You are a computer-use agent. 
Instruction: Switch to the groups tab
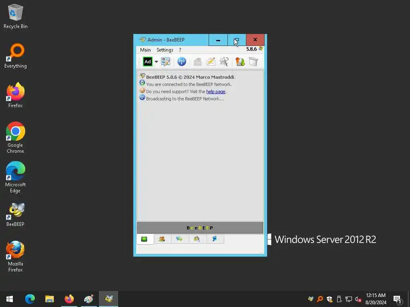[x=197, y=239]
